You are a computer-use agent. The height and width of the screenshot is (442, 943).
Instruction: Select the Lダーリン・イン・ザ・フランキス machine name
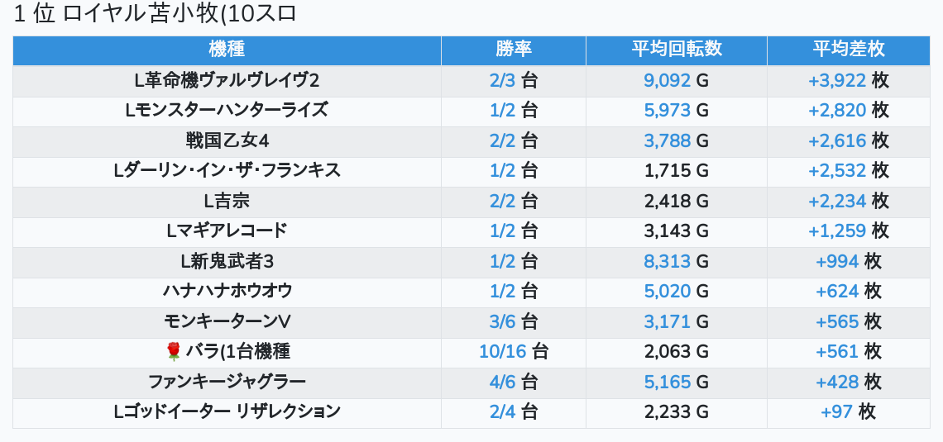(x=227, y=171)
